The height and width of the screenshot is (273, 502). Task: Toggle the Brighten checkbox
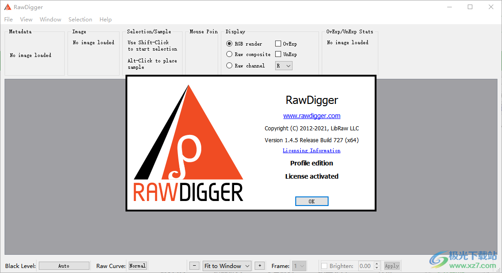325,265
